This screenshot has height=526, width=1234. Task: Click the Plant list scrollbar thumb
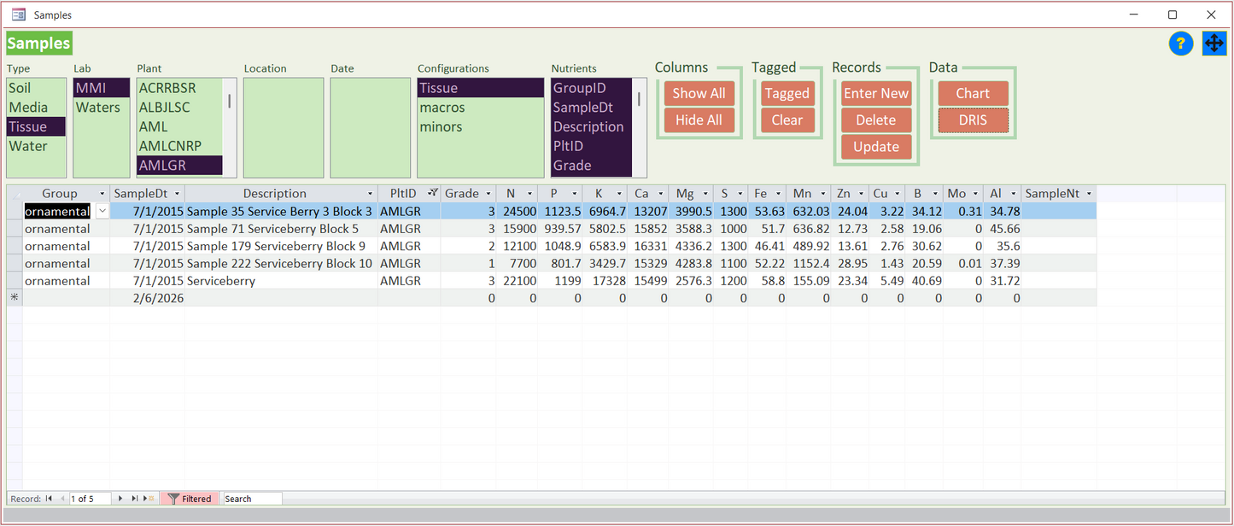(x=229, y=101)
